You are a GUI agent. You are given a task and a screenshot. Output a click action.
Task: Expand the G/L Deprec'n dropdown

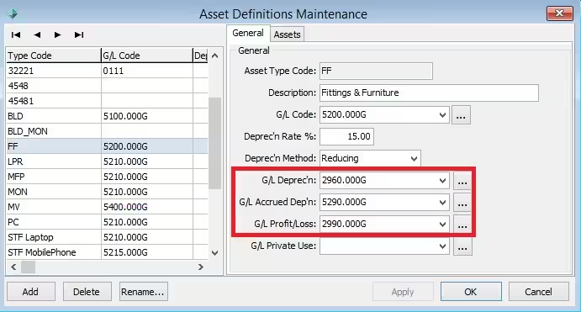[442, 181]
